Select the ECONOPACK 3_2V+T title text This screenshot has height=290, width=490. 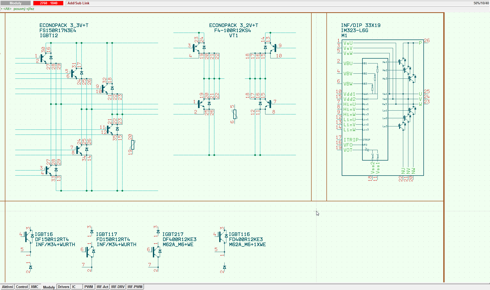pos(234,25)
